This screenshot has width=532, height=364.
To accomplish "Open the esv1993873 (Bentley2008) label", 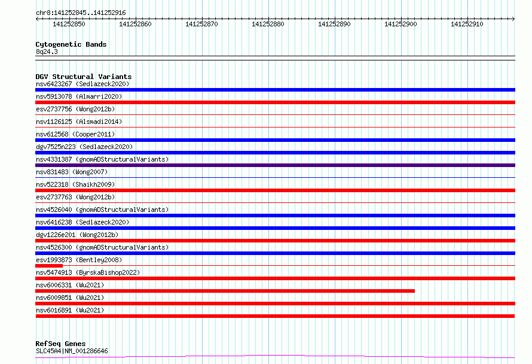I will tap(79, 260).
